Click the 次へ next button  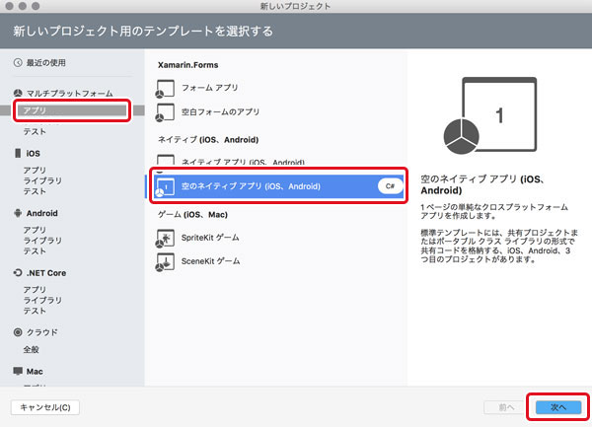pos(558,407)
